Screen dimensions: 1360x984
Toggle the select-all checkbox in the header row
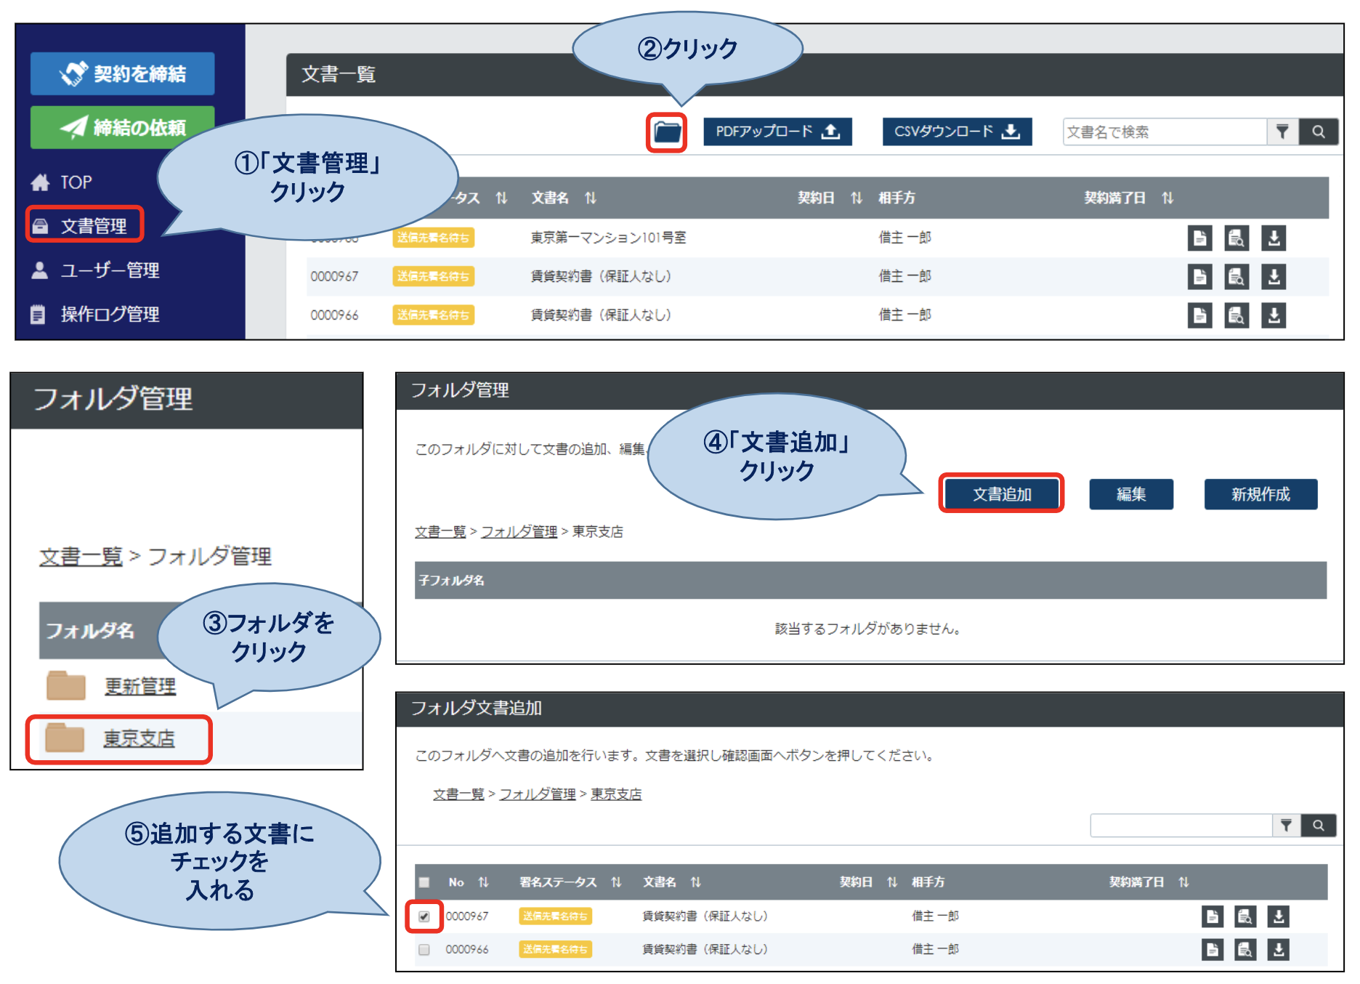(424, 882)
